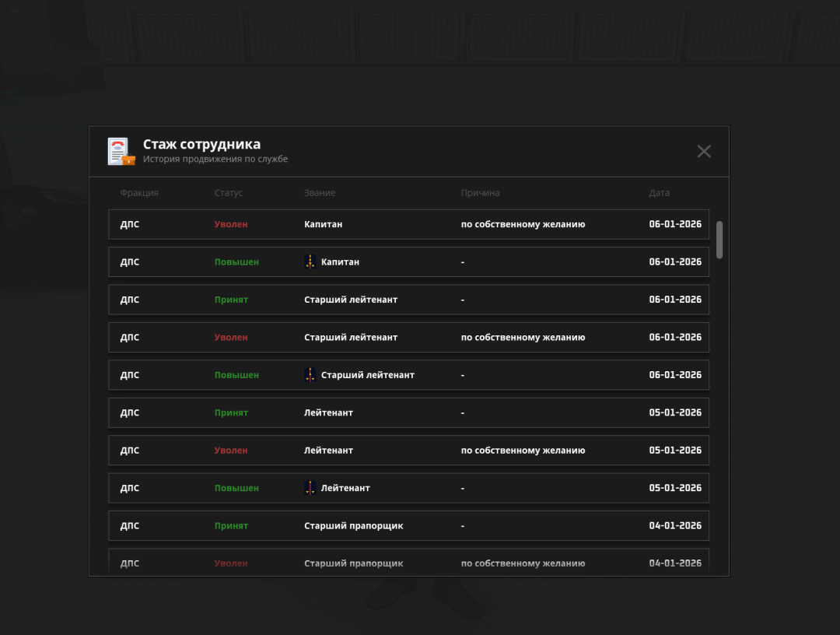
Task: Click the dismissal reason for Старший лейтенант
Action: tap(523, 338)
